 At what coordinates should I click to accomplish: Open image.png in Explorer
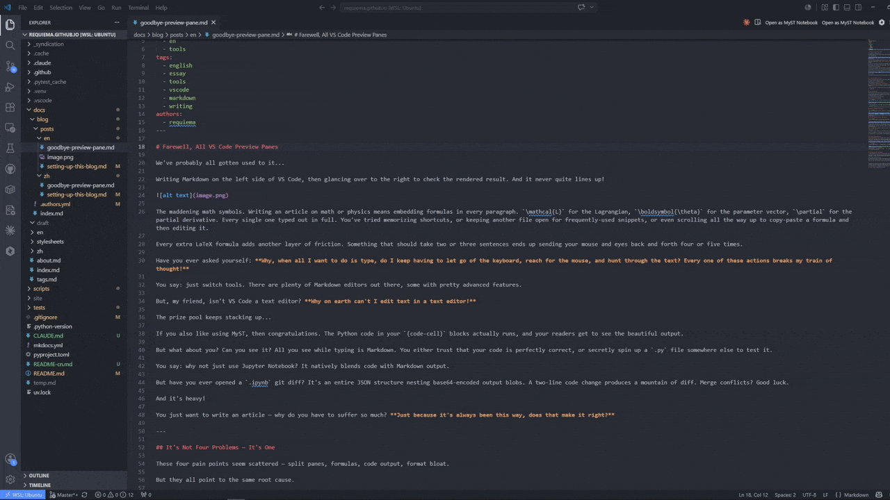[x=74, y=157]
